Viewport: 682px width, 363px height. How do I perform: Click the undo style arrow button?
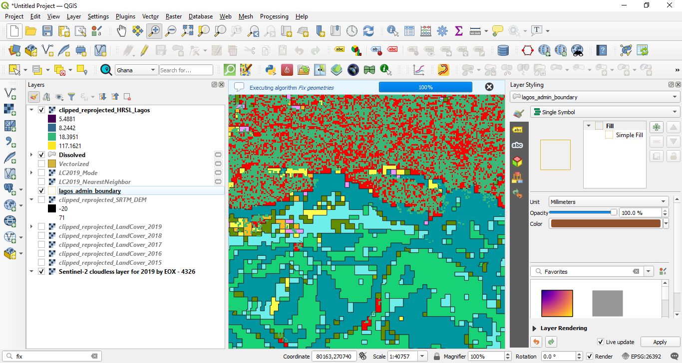536,342
